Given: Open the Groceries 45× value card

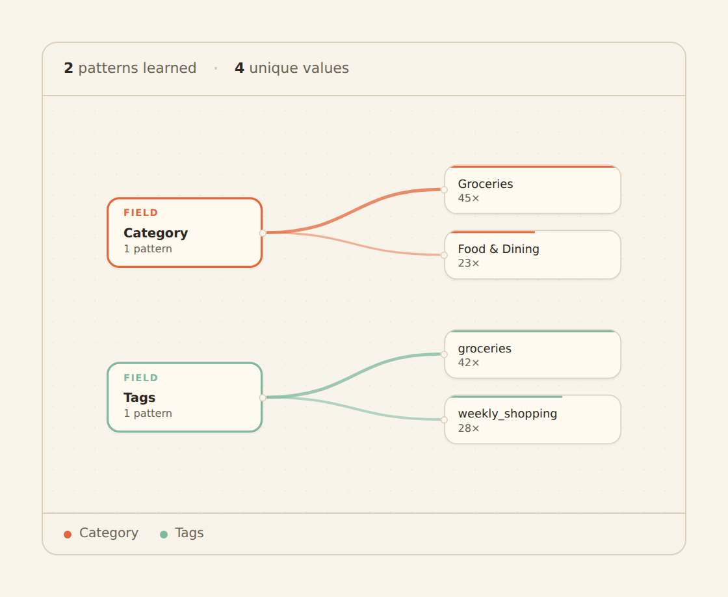Looking at the screenshot, I should coord(532,189).
